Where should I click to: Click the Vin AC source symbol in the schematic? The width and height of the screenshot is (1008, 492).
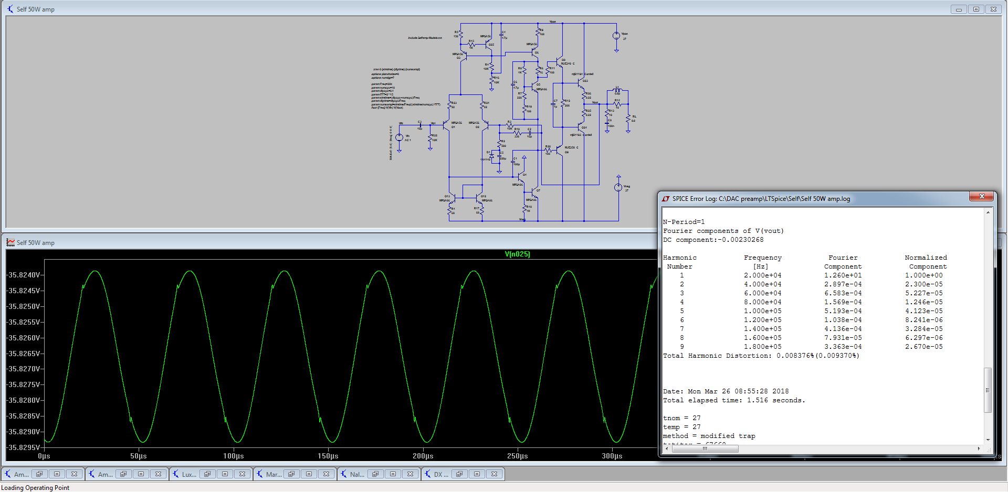tap(399, 137)
